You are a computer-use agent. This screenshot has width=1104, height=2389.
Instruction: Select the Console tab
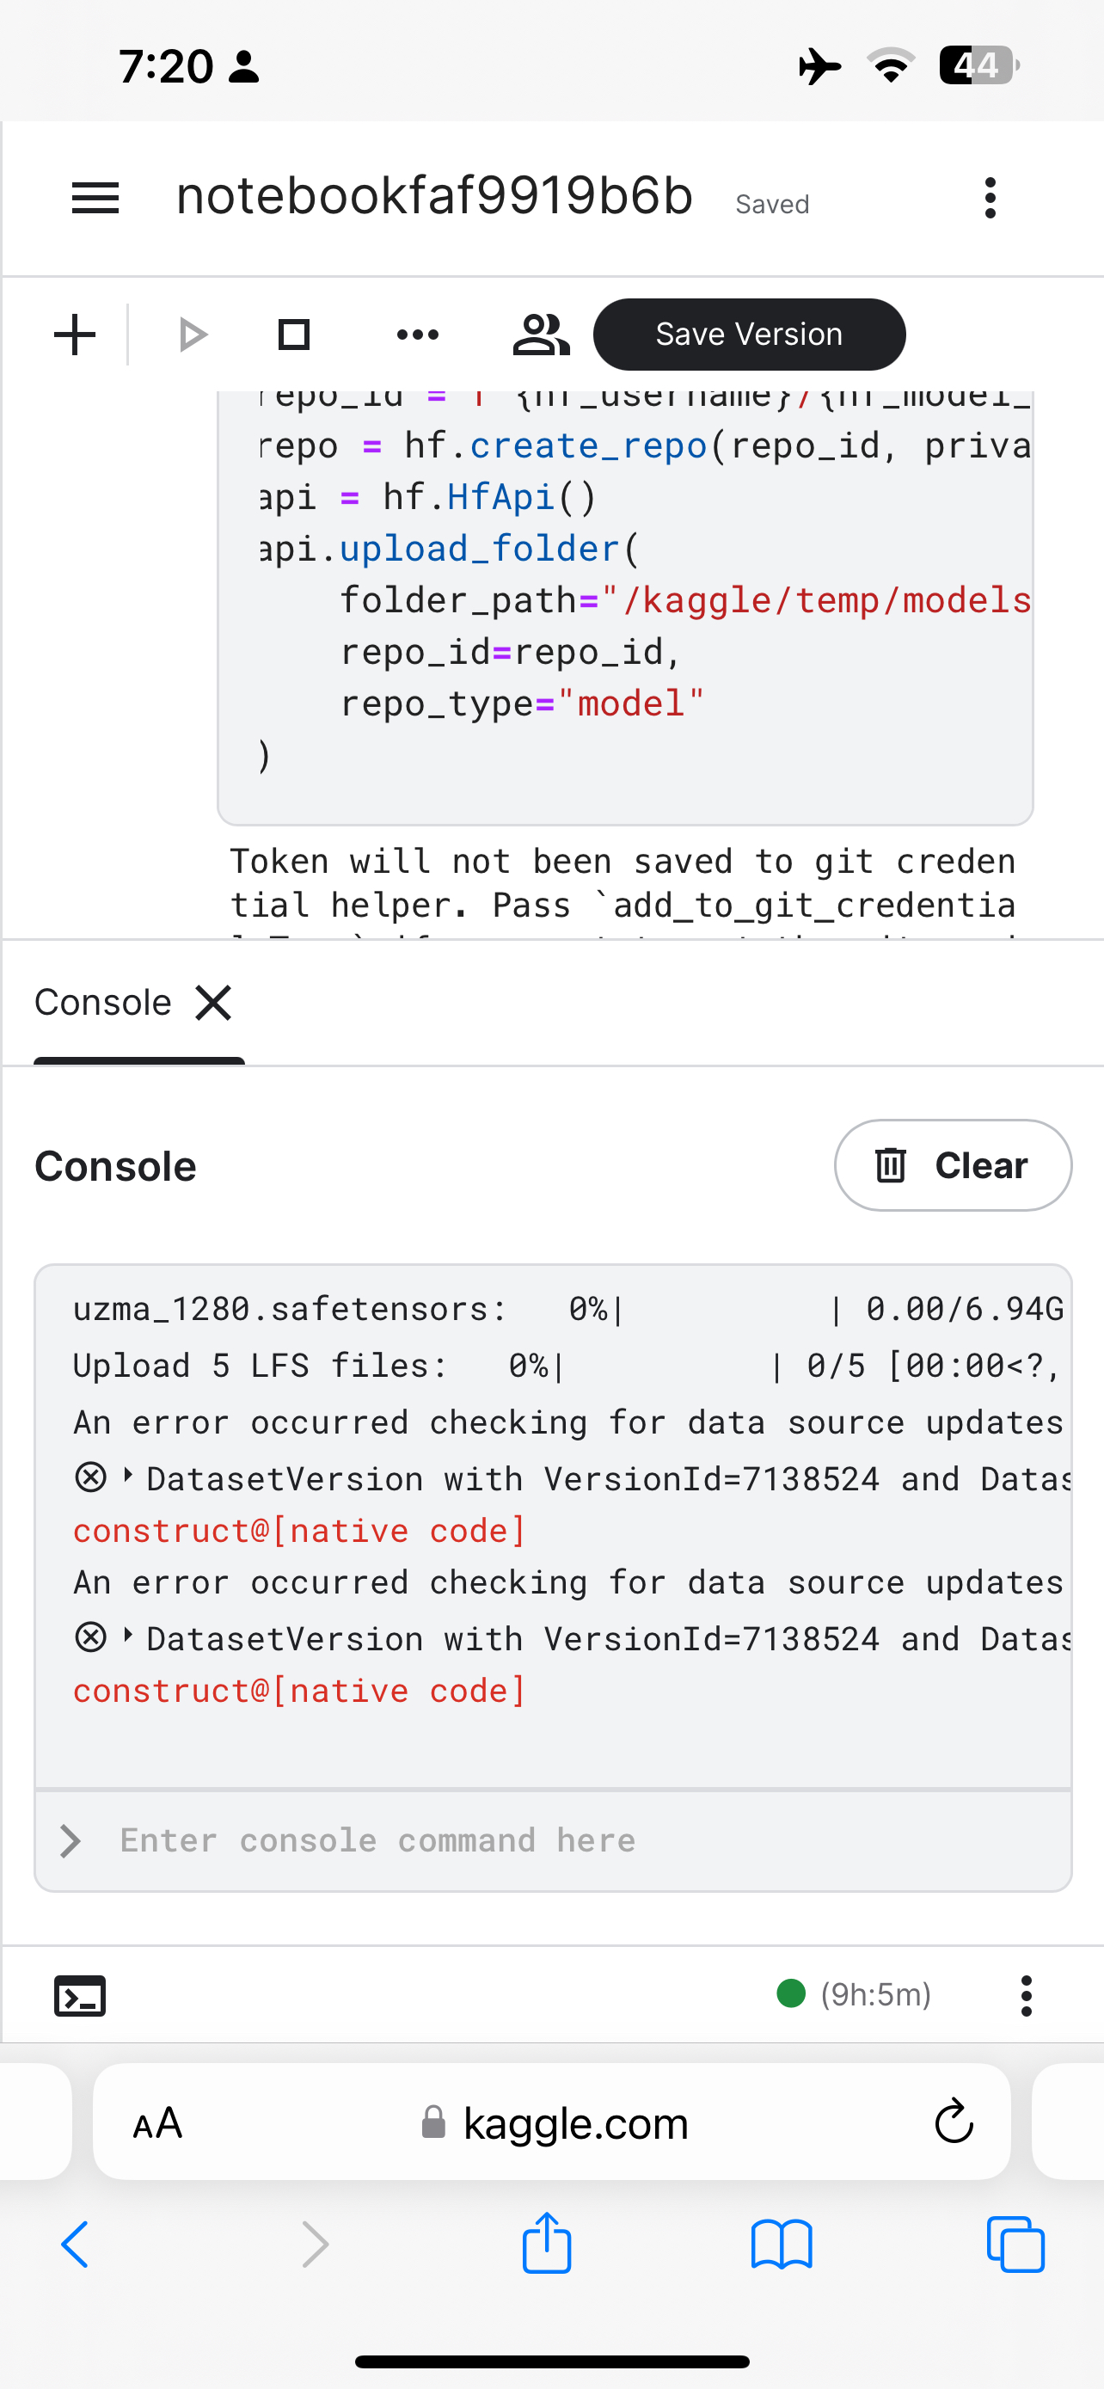point(103,1003)
